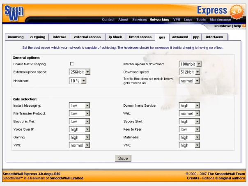Open File Transfer Protocol priority dropdown

click(79, 113)
